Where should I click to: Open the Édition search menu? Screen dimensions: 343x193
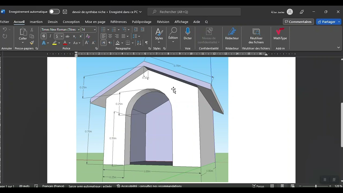[x=173, y=35]
